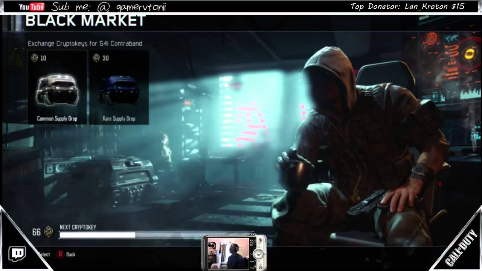Click the cryptokey icon beside 66
482x271 pixels.
pos(48,232)
